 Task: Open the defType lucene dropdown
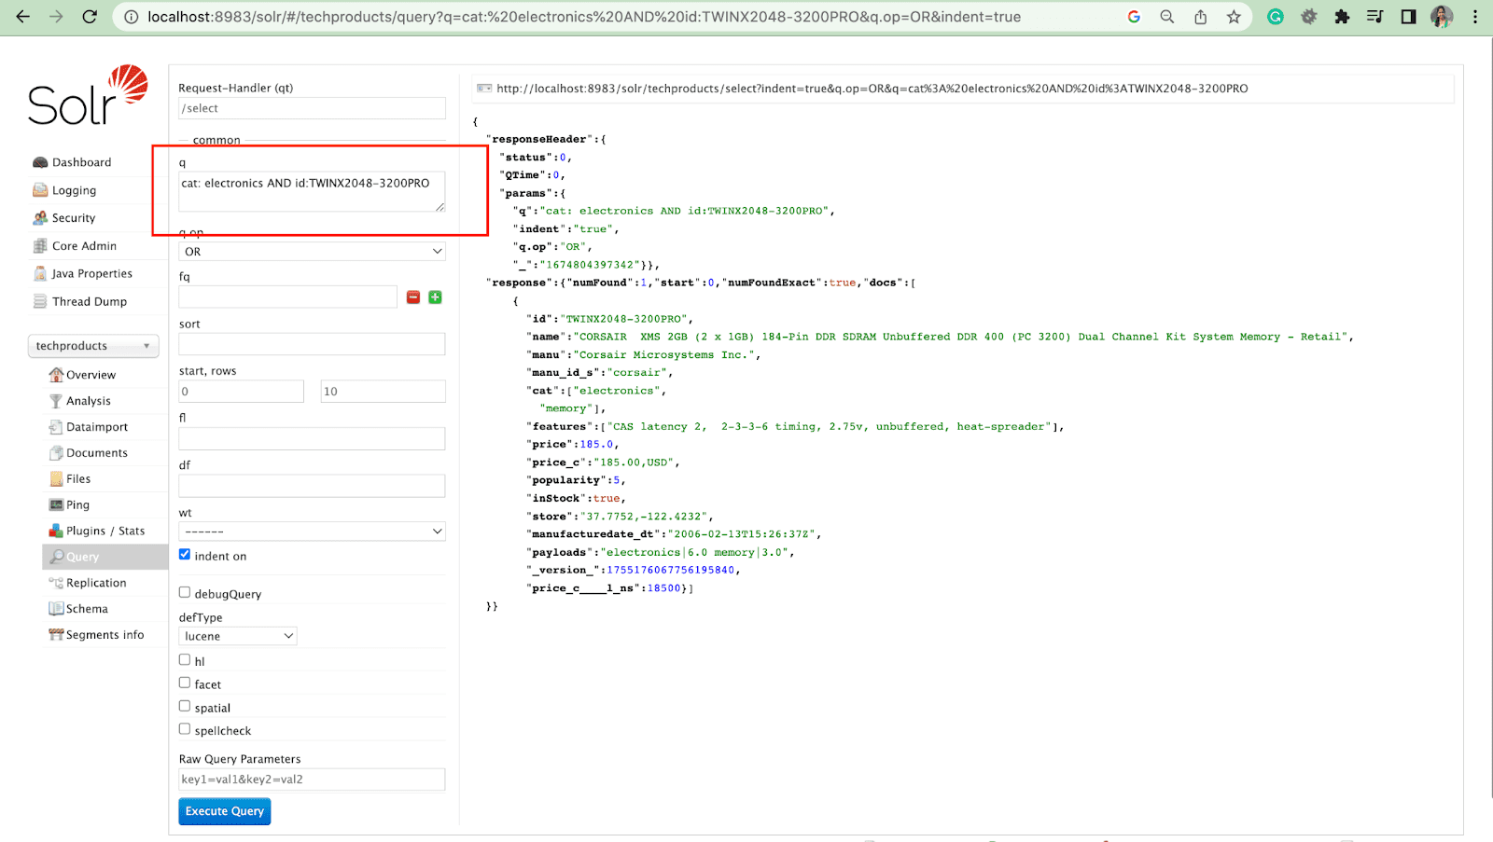coord(237,636)
